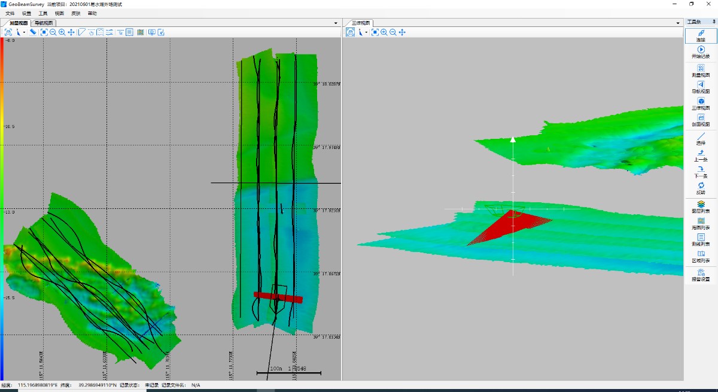
Task: Open the 设置 menu
Action: point(26,13)
